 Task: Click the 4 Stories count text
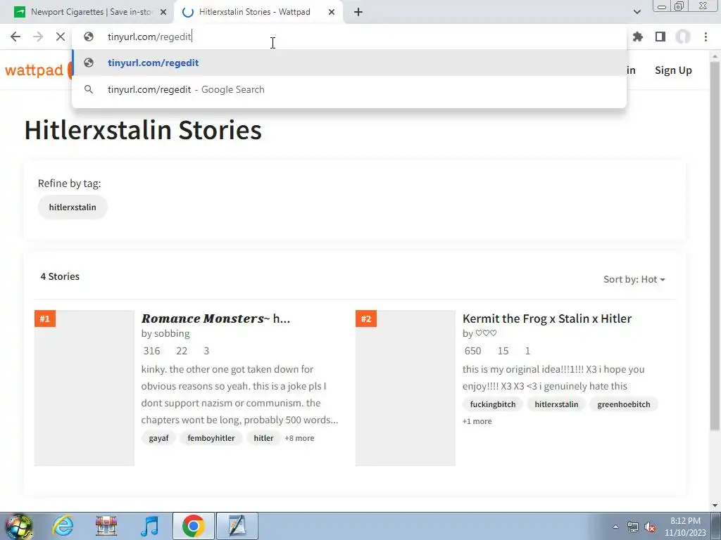click(x=60, y=276)
